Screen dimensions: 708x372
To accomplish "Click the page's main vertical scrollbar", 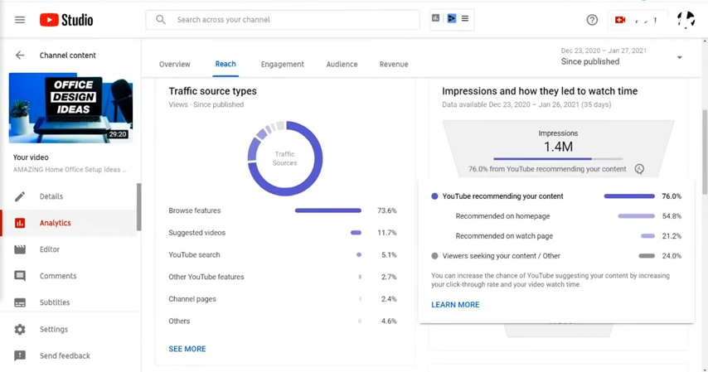I will (x=705, y=152).
